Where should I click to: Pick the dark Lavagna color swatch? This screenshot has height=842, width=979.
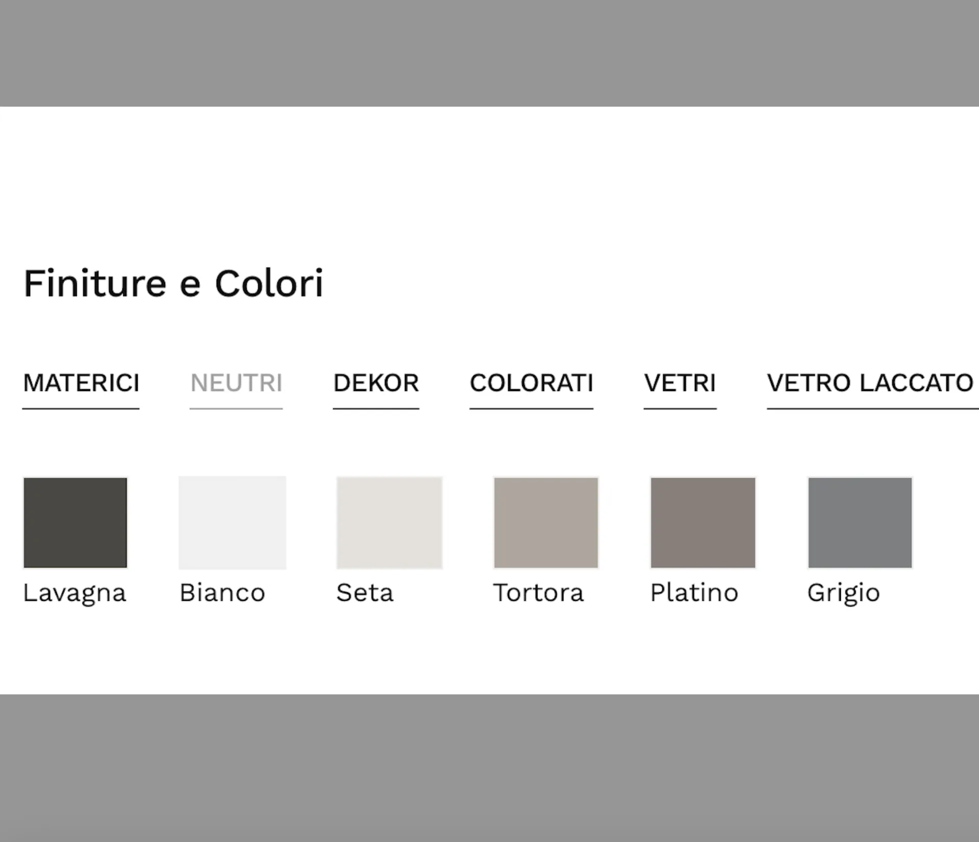tap(75, 522)
